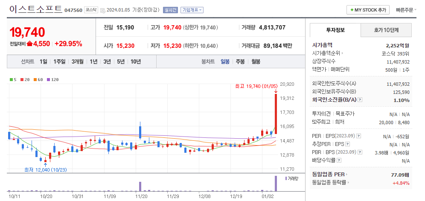Image resolution: width=425 pixels, height=201 pixels.
Task: Click the tall 01/05 volume bar
Action: tap(276, 184)
